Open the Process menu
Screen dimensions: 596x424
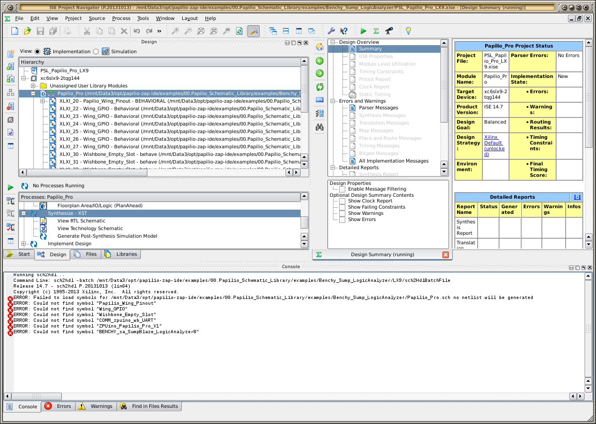[121, 18]
